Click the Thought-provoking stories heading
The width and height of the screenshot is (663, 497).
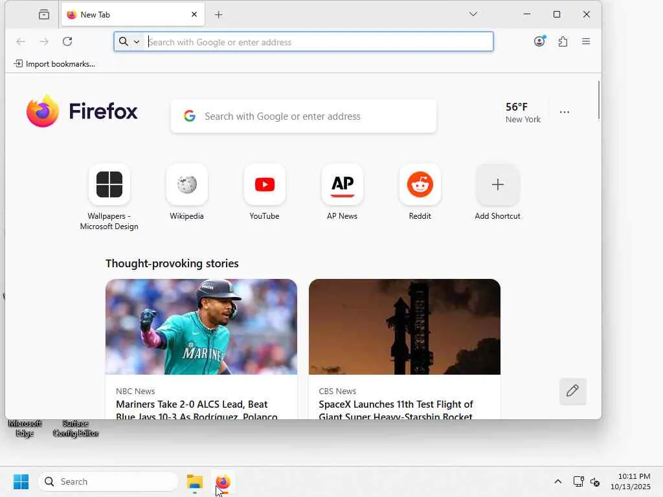172,263
